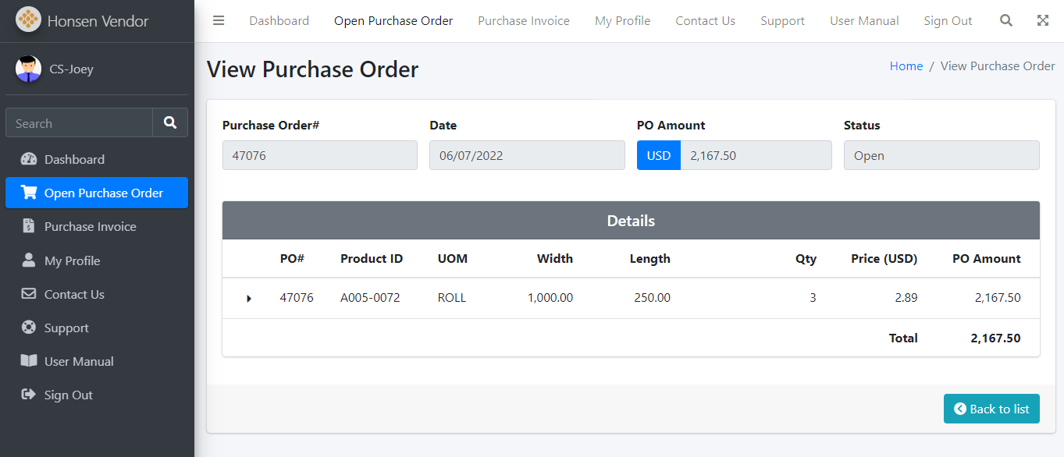The height and width of the screenshot is (457, 1064).
Task: Click the Honsen Vendor logo icon
Action: [28, 20]
